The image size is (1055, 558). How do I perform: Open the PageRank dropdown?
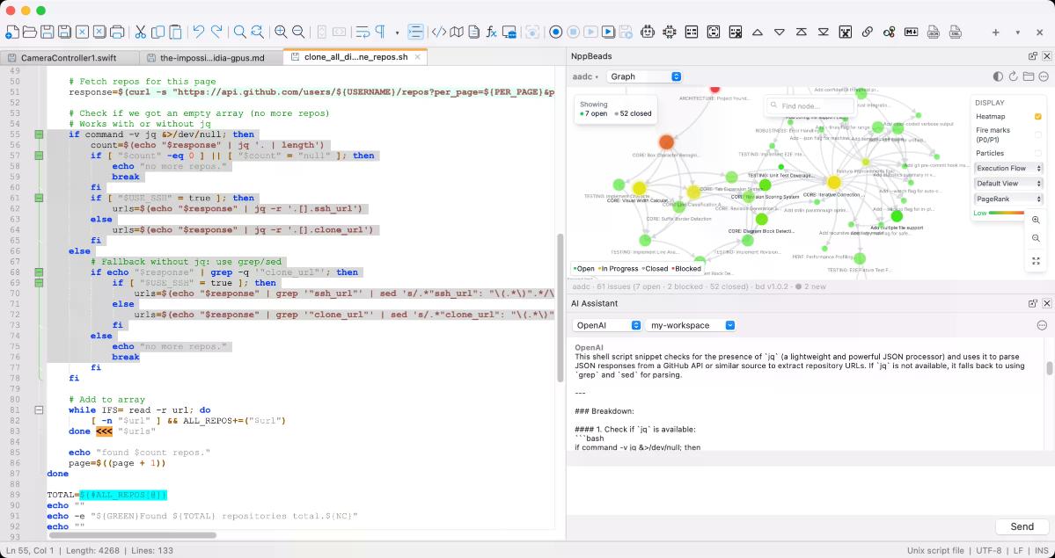pos(1008,199)
